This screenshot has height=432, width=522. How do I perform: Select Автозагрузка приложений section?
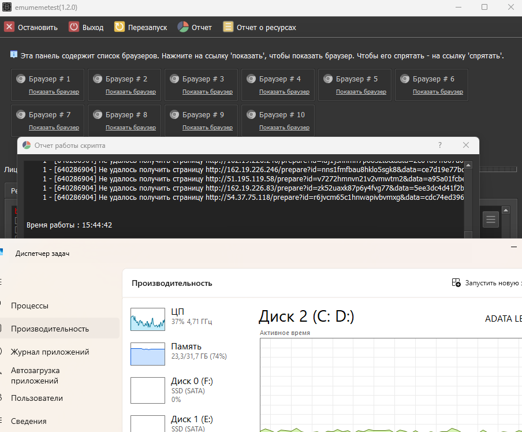35,375
